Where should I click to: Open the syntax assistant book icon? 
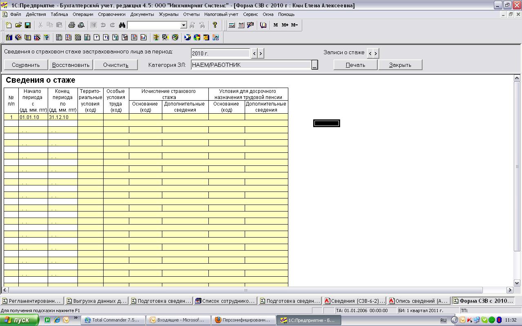point(263,25)
